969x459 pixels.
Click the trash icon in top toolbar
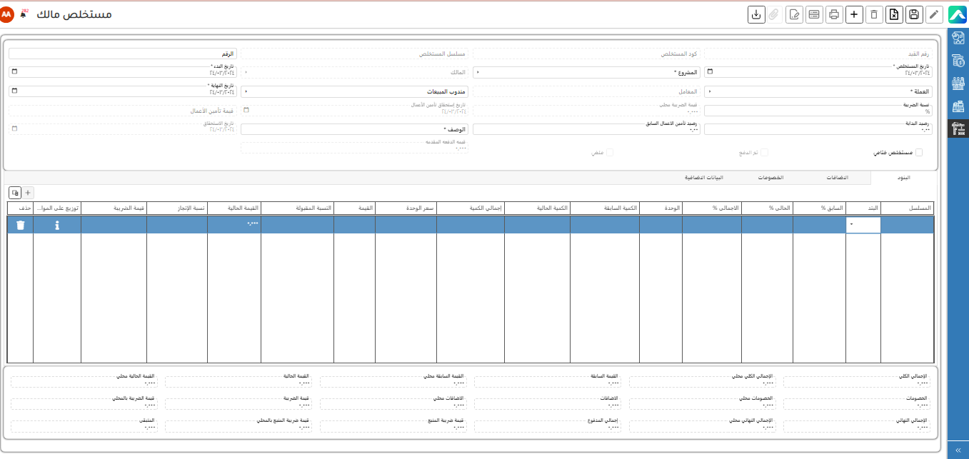[x=873, y=15]
